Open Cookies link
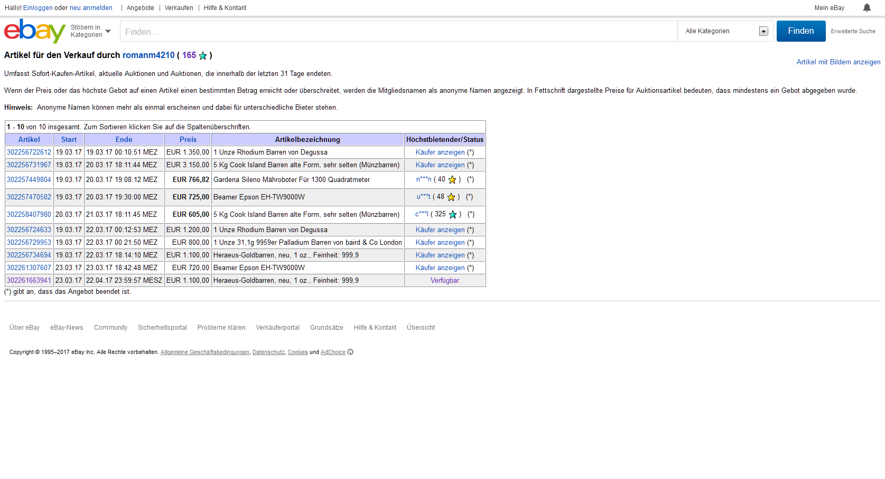 (298, 352)
